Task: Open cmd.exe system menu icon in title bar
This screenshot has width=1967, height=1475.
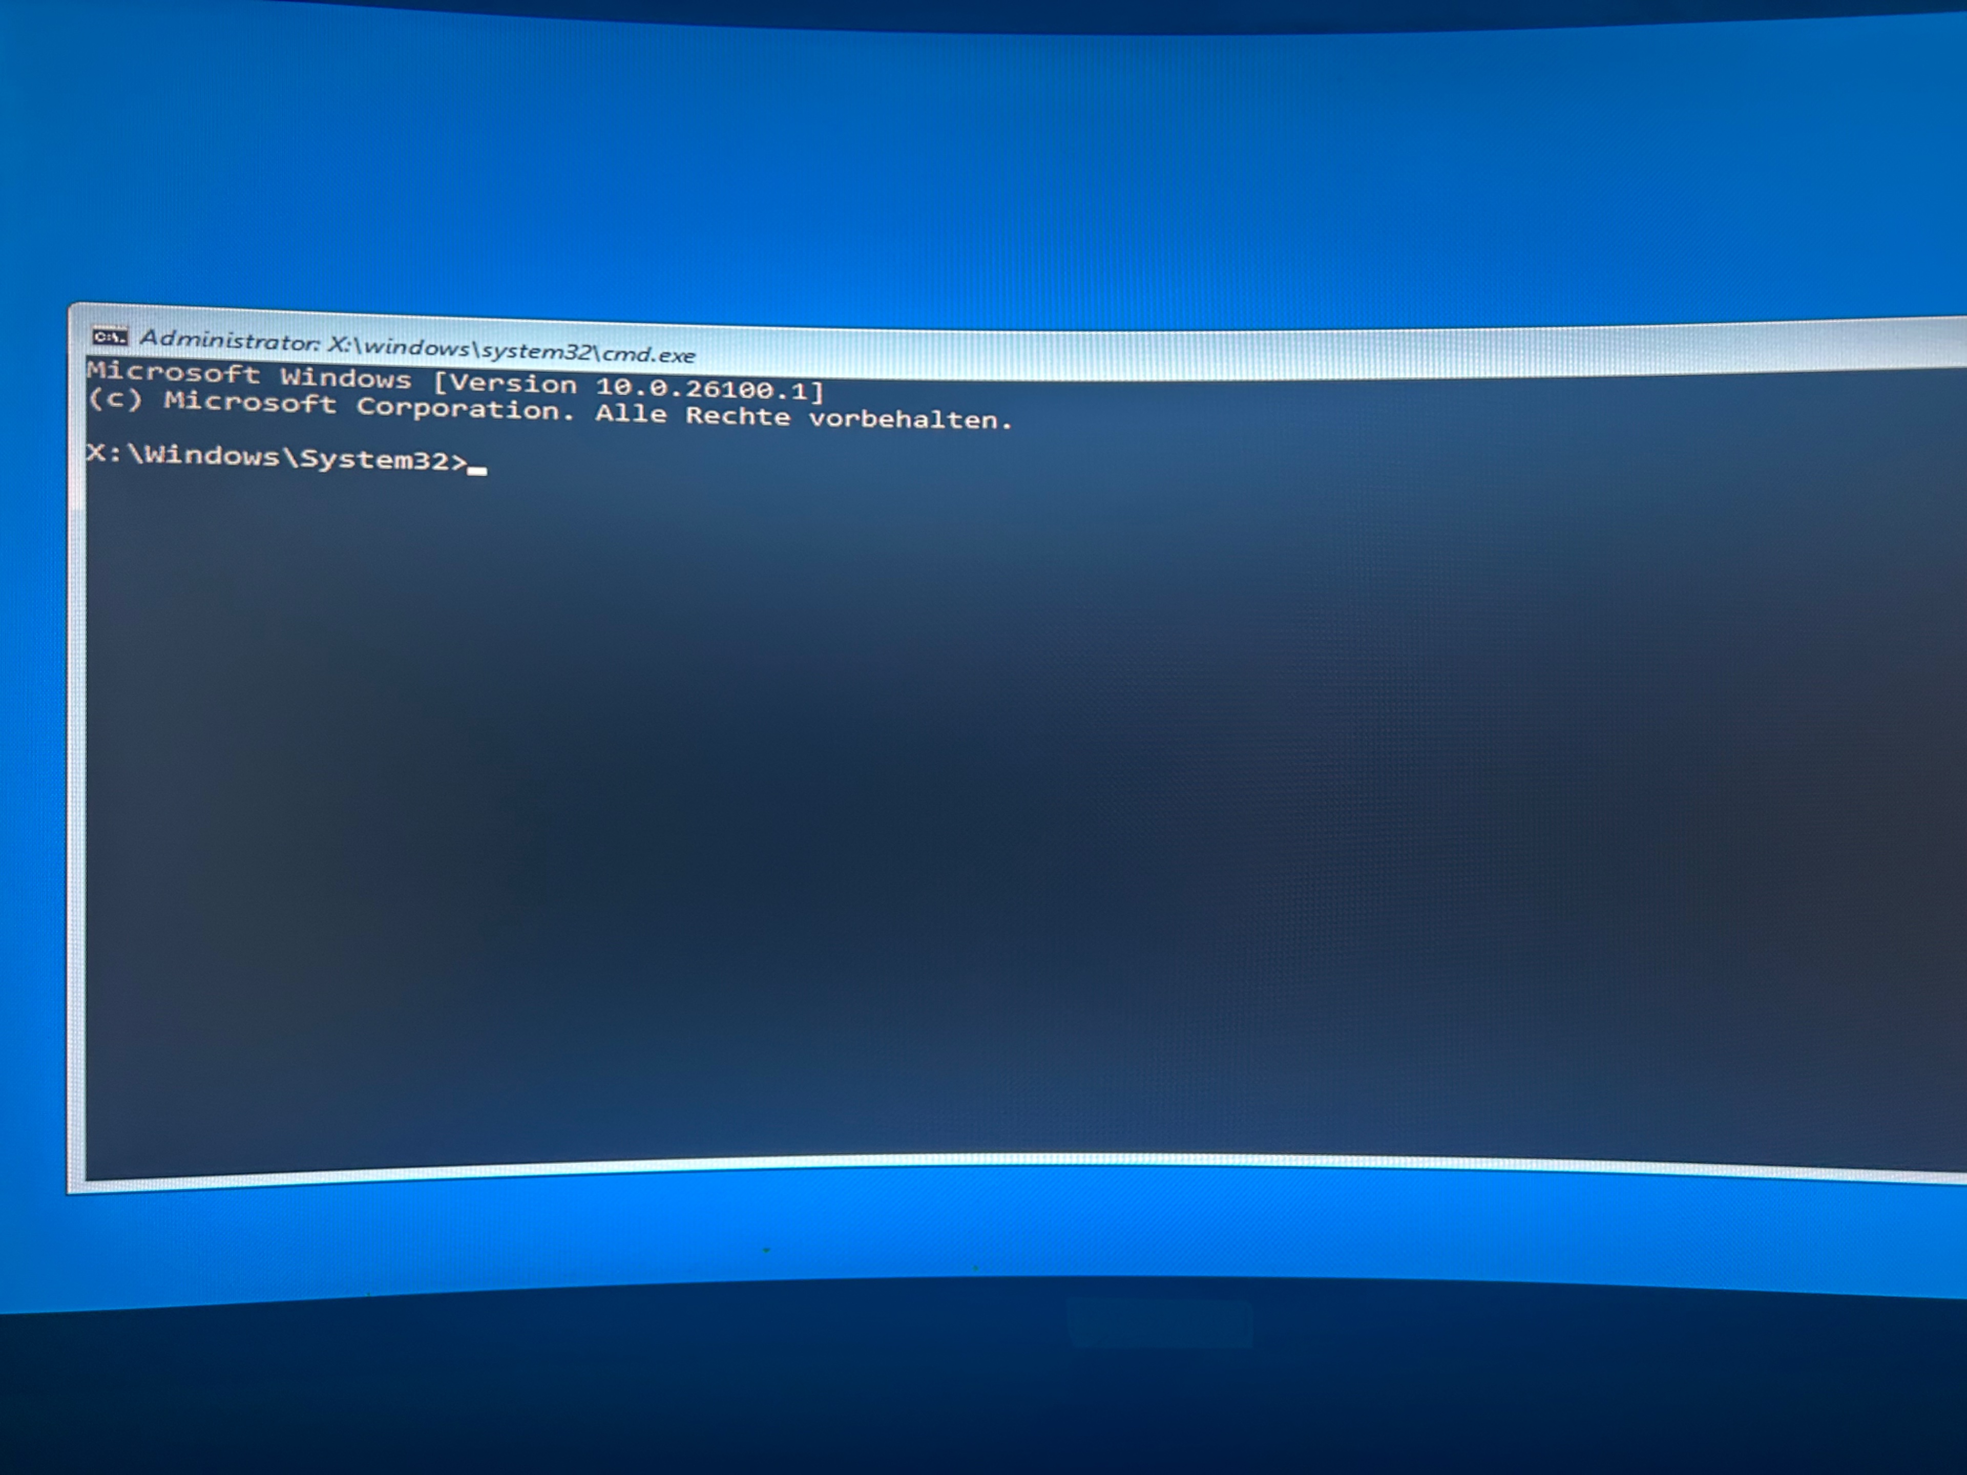Action: (110, 337)
